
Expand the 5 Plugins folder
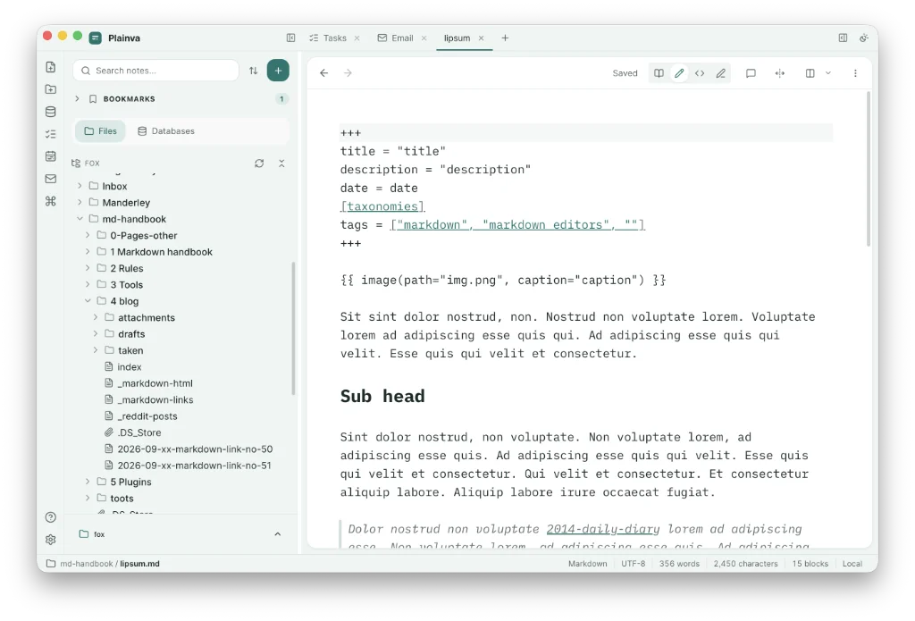point(88,482)
